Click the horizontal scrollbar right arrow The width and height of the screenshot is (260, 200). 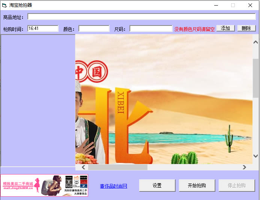(x=244, y=167)
